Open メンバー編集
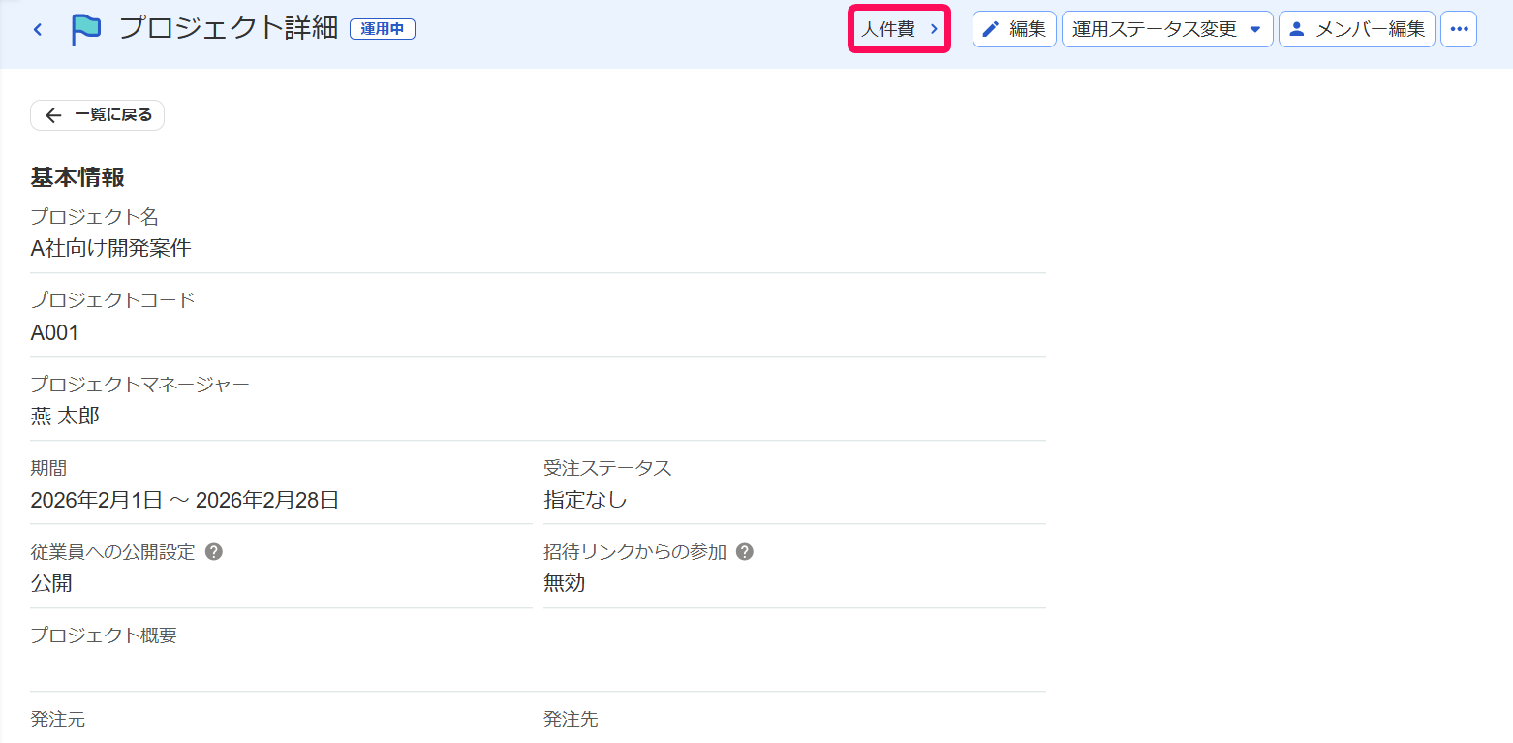The image size is (1513, 743). click(x=1357, y=29)
